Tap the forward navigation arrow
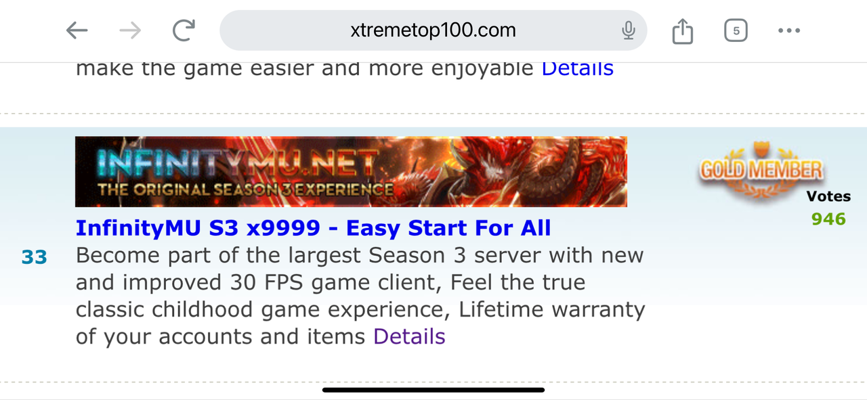 click(x=130, y=30)
